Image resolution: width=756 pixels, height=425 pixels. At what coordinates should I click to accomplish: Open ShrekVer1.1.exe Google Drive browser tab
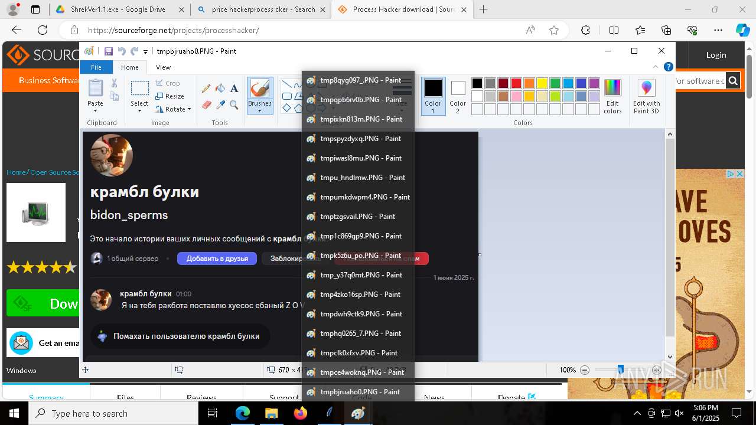[119, 9]
